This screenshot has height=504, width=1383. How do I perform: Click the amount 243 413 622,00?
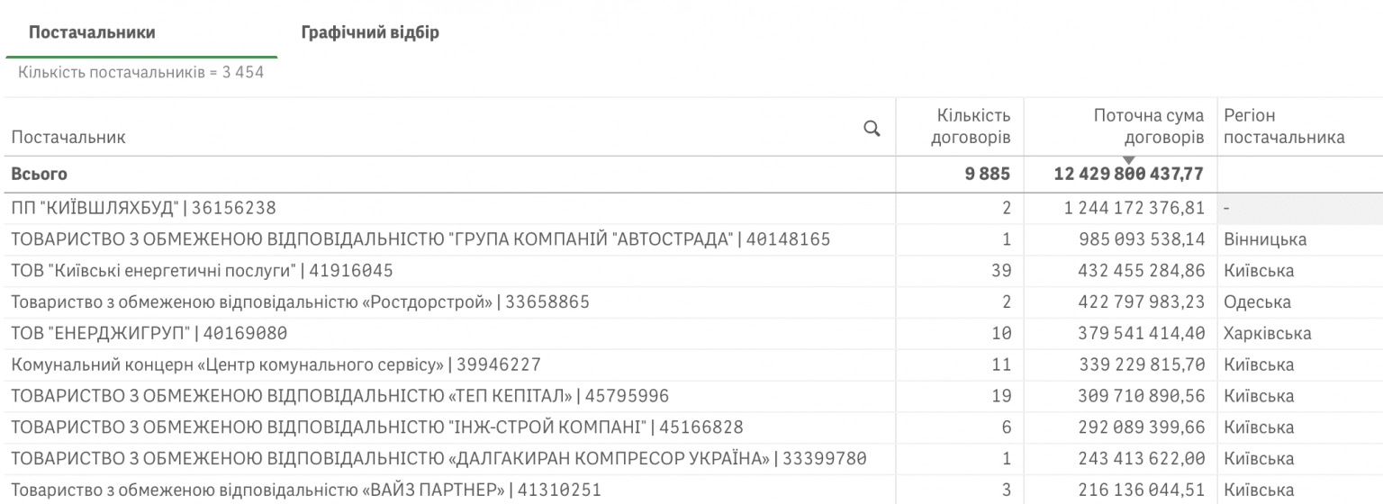(1142, 460)
